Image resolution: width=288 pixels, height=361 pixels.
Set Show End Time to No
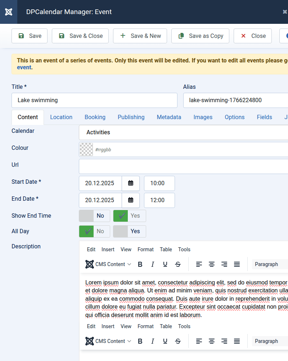[94, 216]
